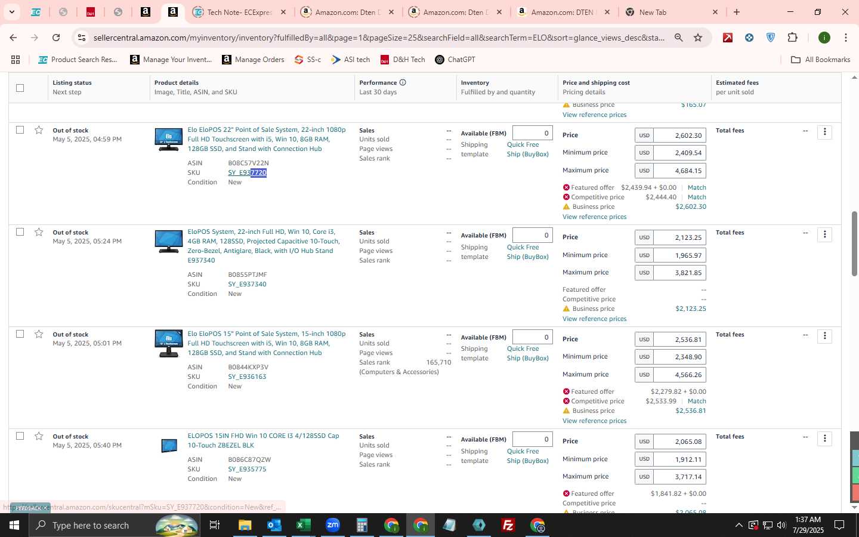Select checkbox for SKU SY_E937720 listing
Viewport: 859px width, 537px height.
pyautogui.click(x=20, y=129)
